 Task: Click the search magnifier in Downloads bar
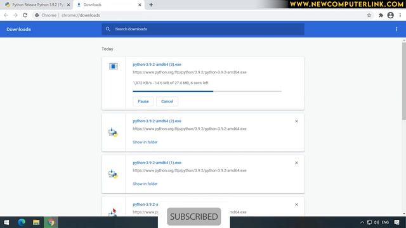click(108, 29)
